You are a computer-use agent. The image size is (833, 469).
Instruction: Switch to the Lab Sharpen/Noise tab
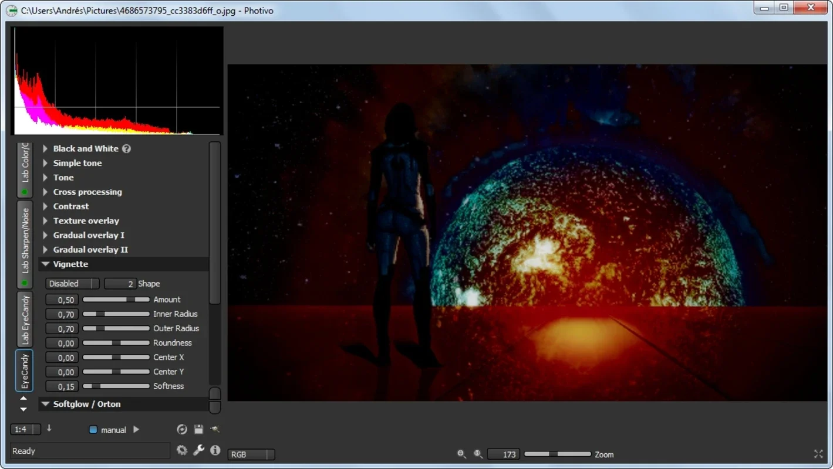25,244
